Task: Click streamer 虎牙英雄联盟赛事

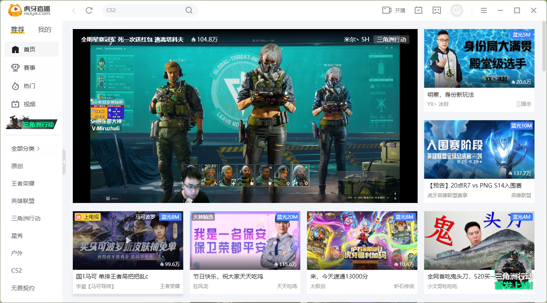Action: [447, 195]
